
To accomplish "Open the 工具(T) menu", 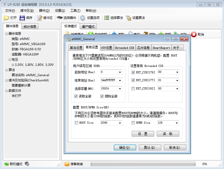I will 75,11.
